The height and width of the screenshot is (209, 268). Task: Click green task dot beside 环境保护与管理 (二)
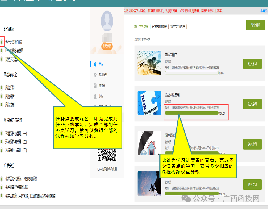pyautogui.click(x=2, y=142)
